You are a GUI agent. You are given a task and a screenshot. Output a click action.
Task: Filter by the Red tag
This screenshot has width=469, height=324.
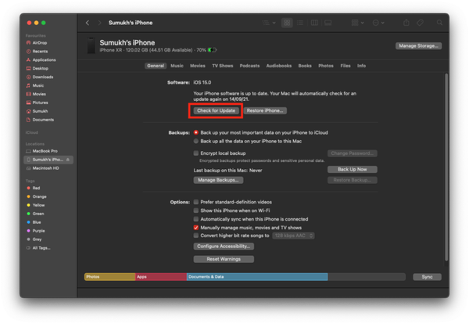(33, 188)
